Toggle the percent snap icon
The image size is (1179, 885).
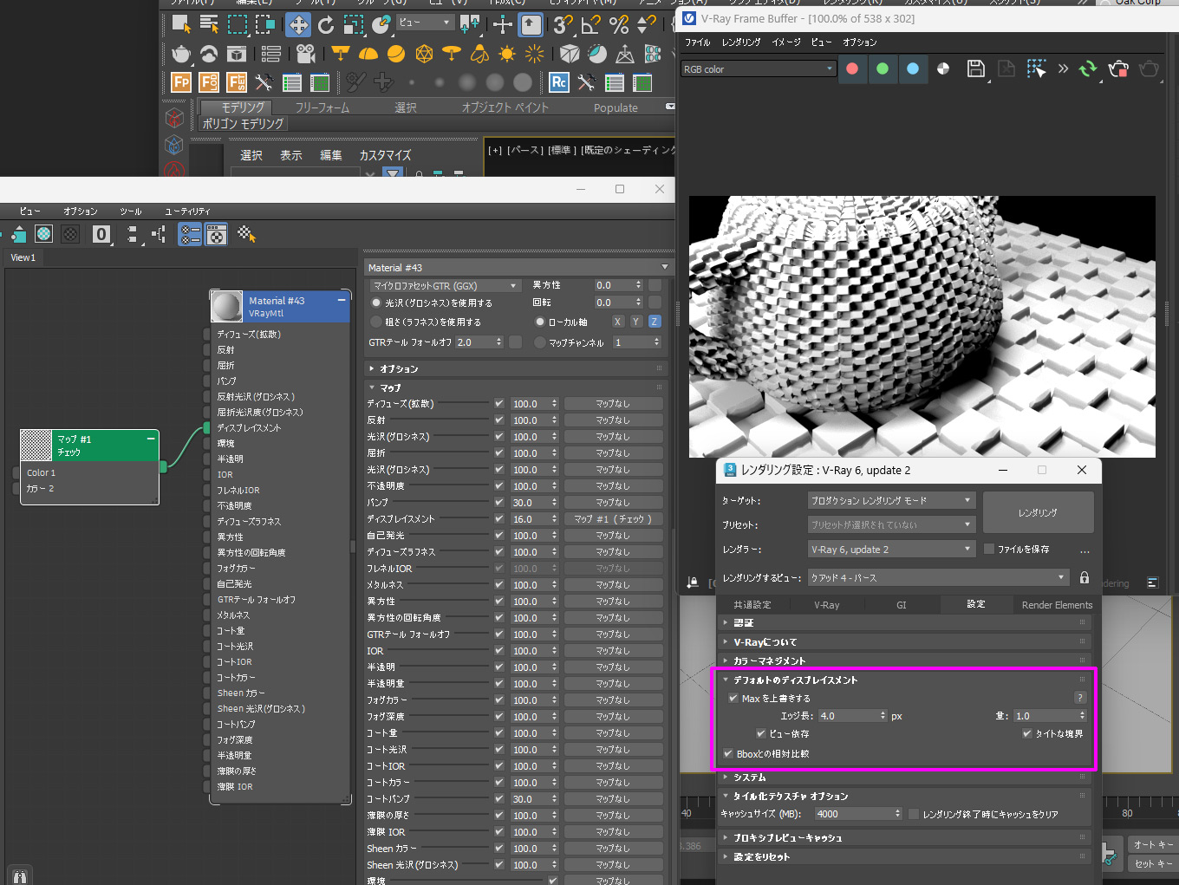point(619,25)
